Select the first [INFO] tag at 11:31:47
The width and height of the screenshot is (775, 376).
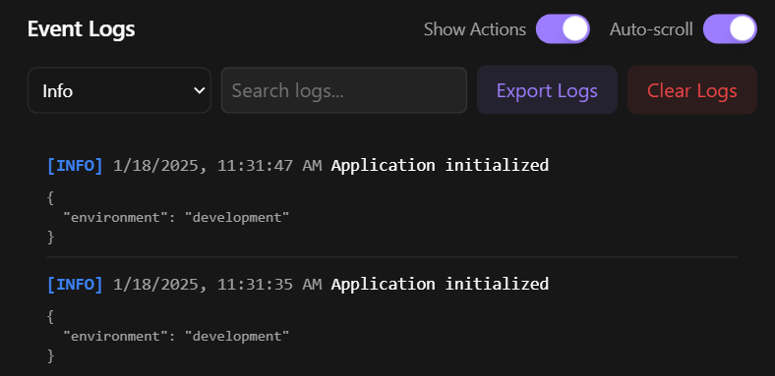[x=75, y=165]
